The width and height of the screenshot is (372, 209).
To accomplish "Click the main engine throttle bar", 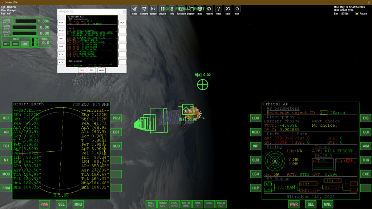I will coord(24,27).
